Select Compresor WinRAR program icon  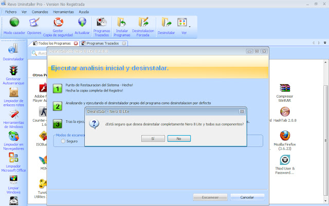point(284,92)
